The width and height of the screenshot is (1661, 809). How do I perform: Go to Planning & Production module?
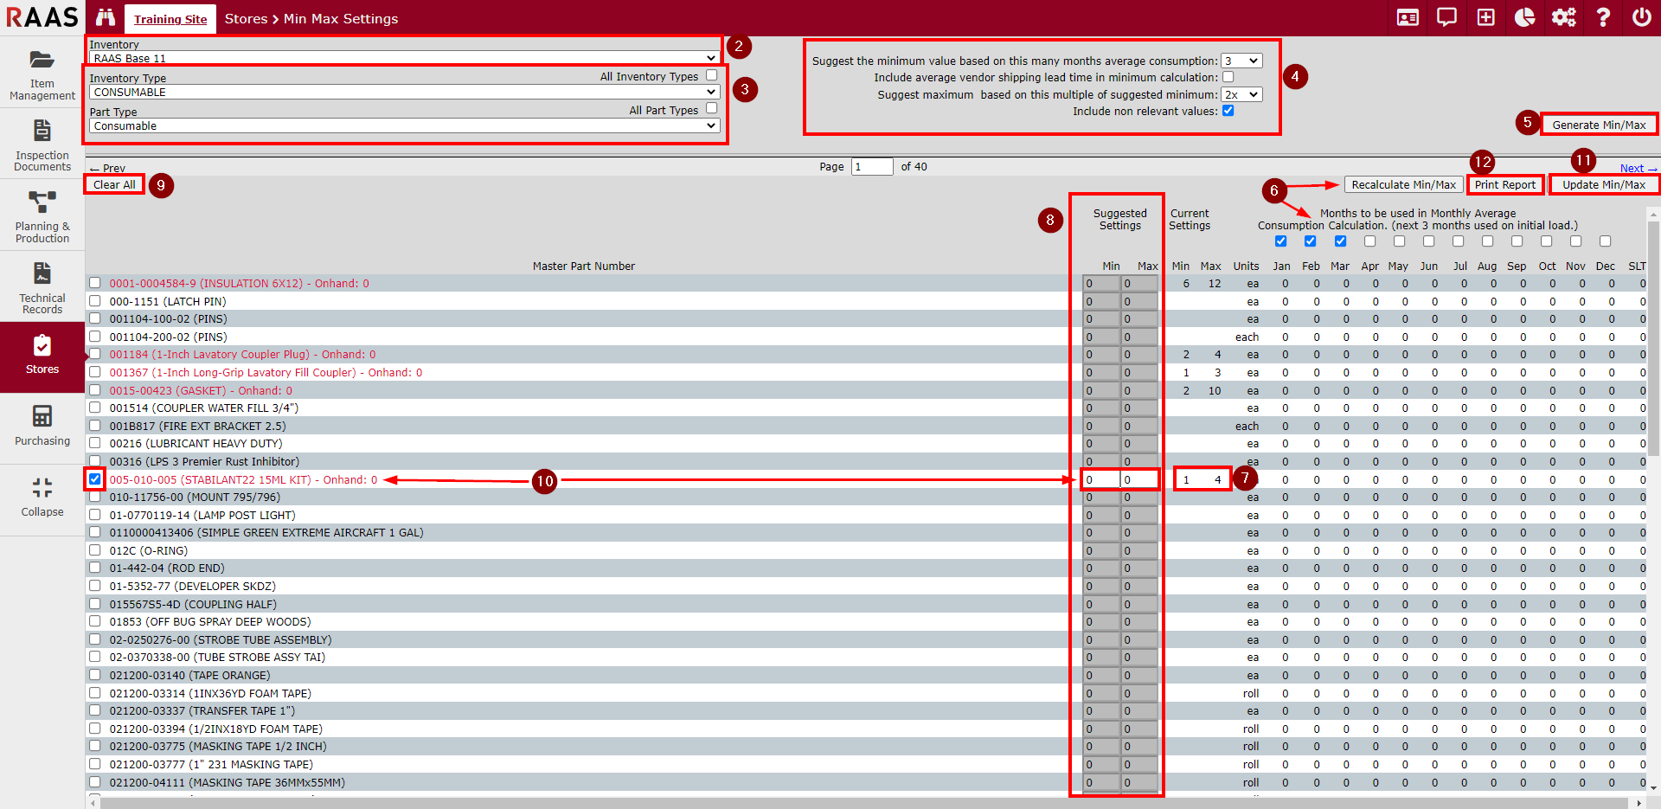[42, 217]
